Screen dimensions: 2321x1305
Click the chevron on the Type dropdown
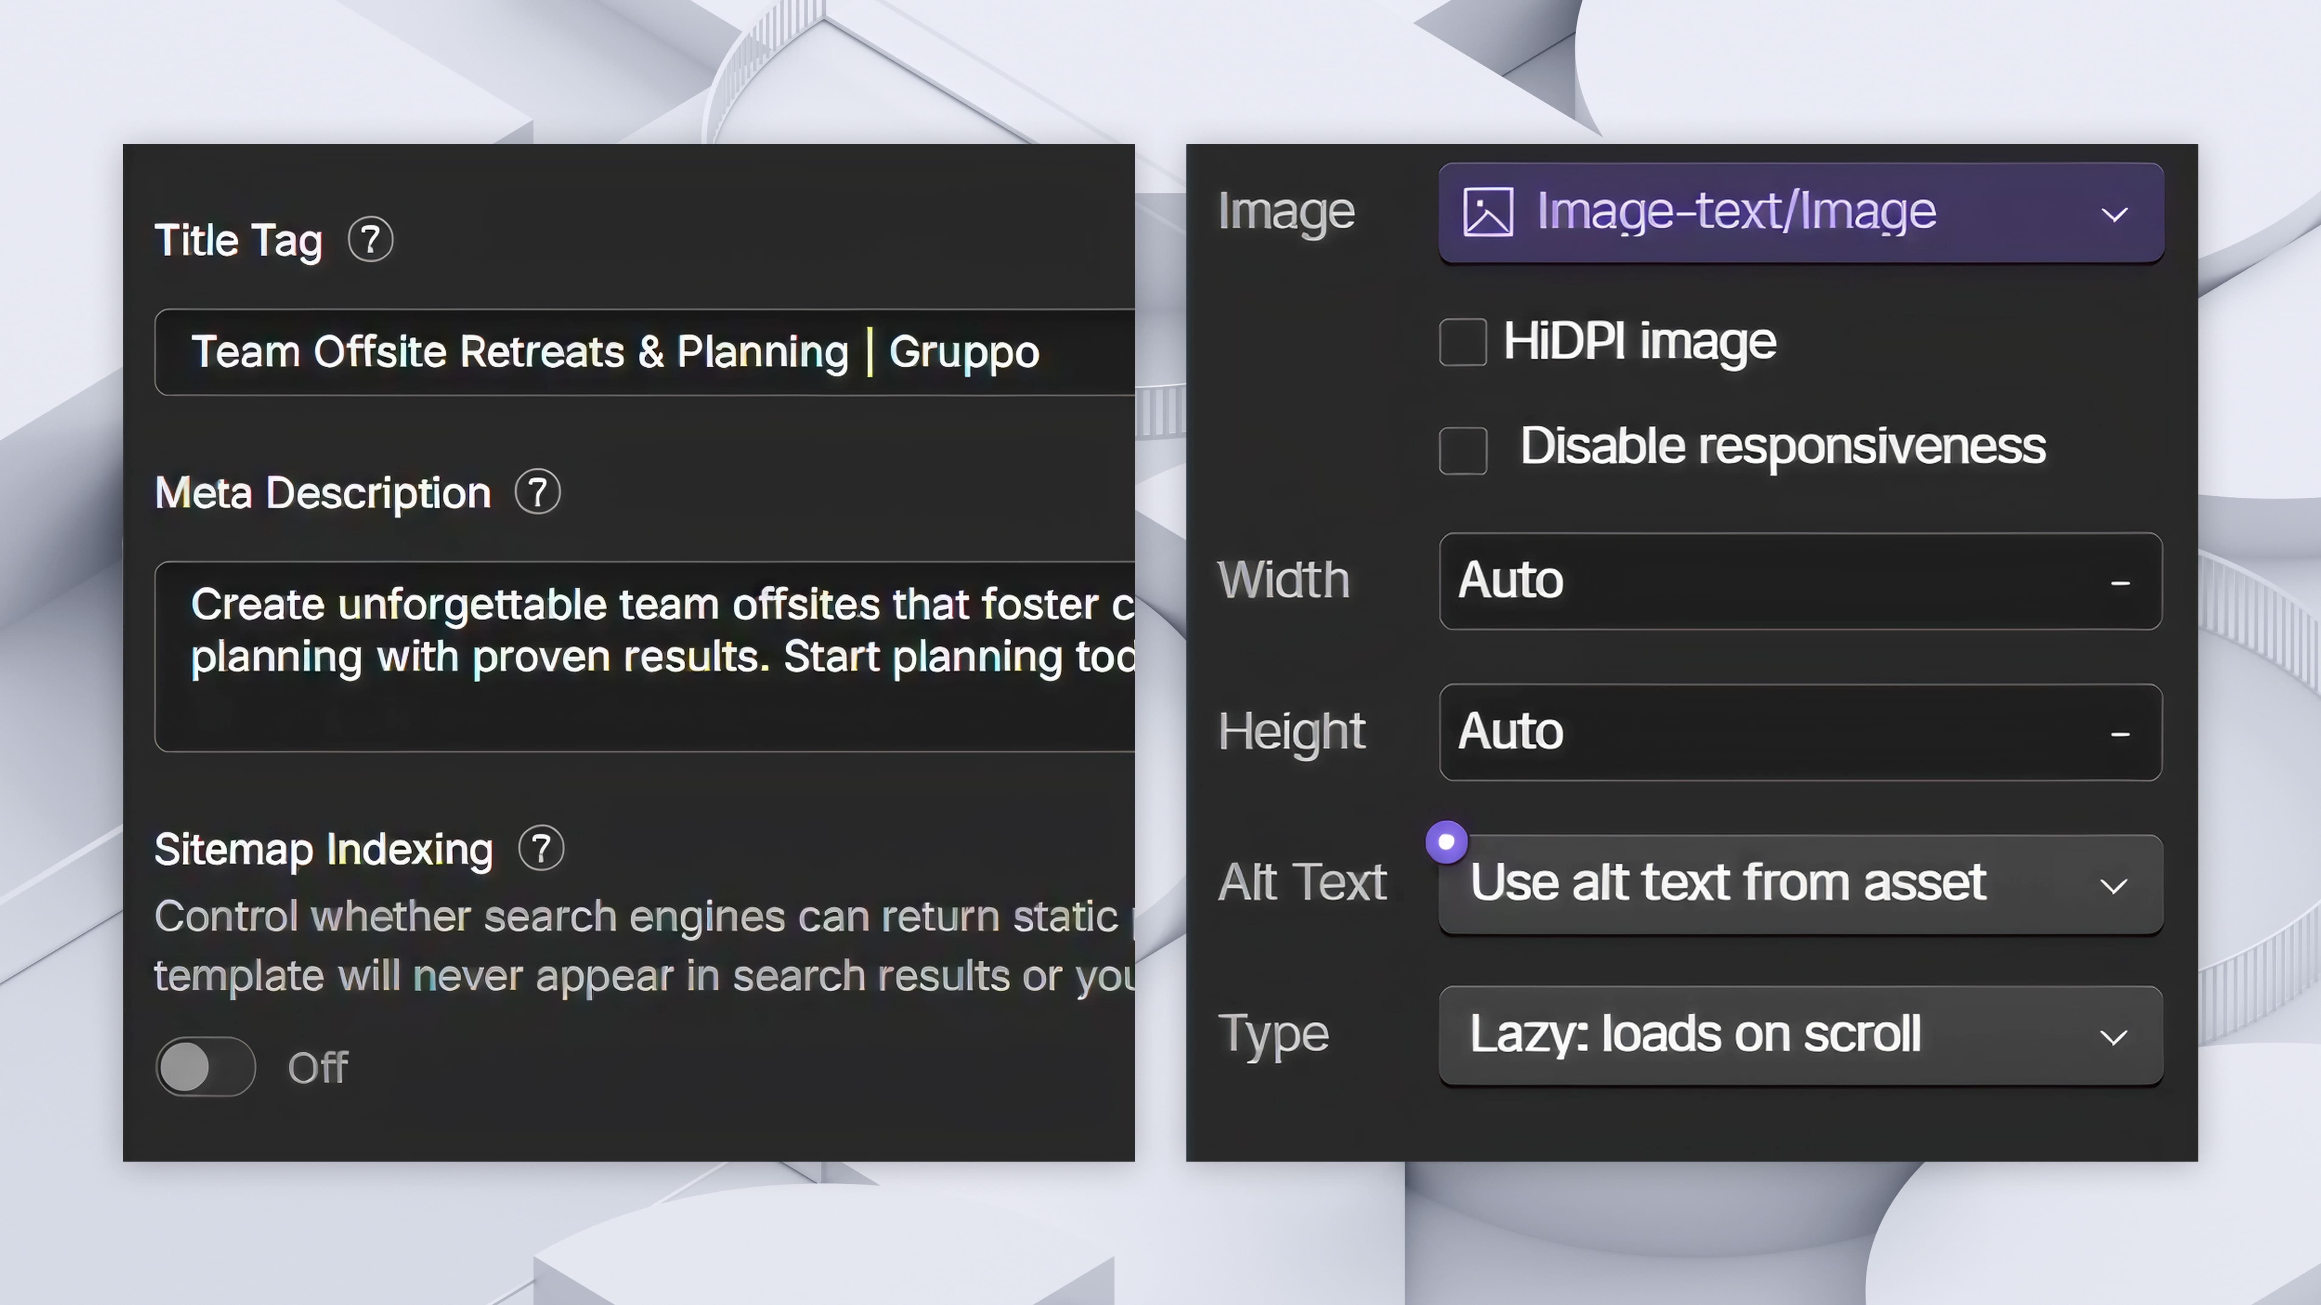pos(2115,1036)
